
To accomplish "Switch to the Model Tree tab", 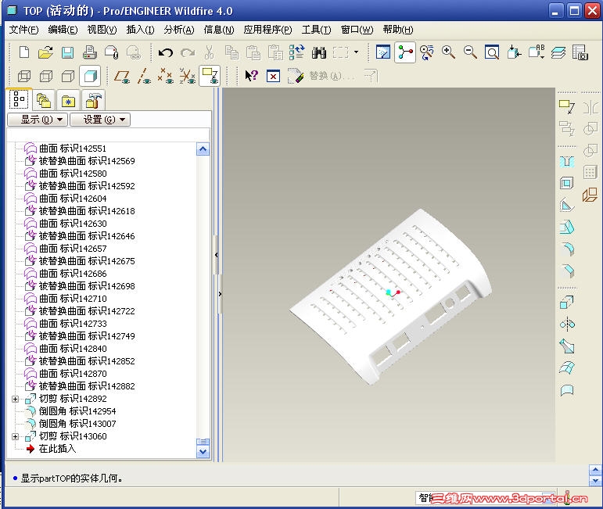I will click(20, 99).
